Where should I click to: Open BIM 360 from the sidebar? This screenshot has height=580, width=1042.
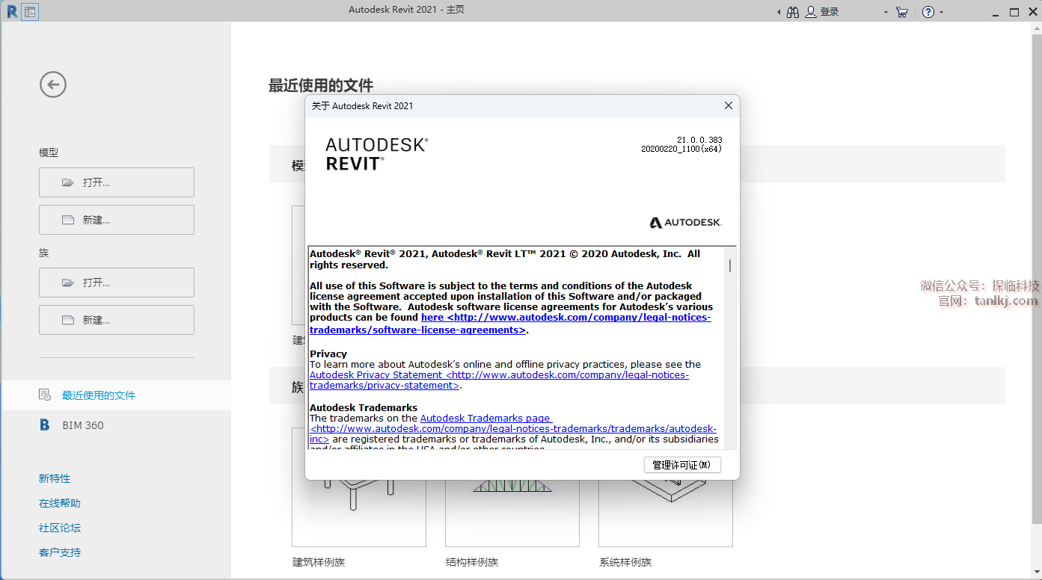coord(82,425)
